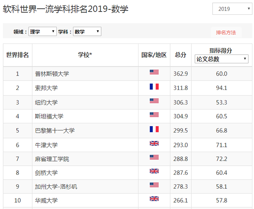Select total score 311.8
Viewport: 254px width, 209px height.
181,88
